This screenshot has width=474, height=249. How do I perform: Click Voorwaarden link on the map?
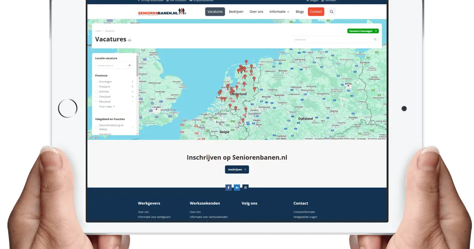point(362,139)
